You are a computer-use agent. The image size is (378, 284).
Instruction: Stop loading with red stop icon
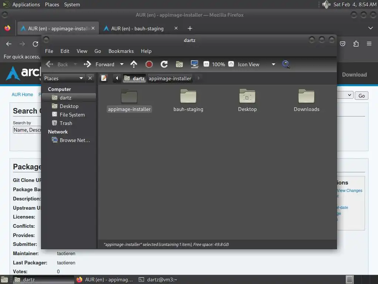coord(149,64)
